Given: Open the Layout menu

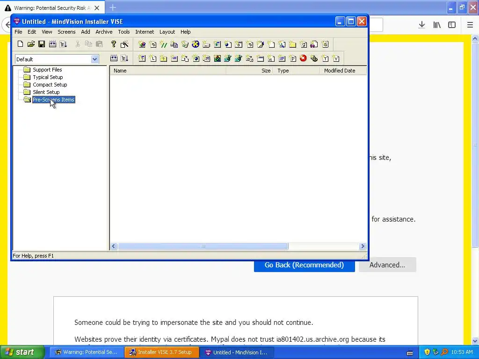Looking at the screenshot, I should pyautogui.click(x=167, y=32).
